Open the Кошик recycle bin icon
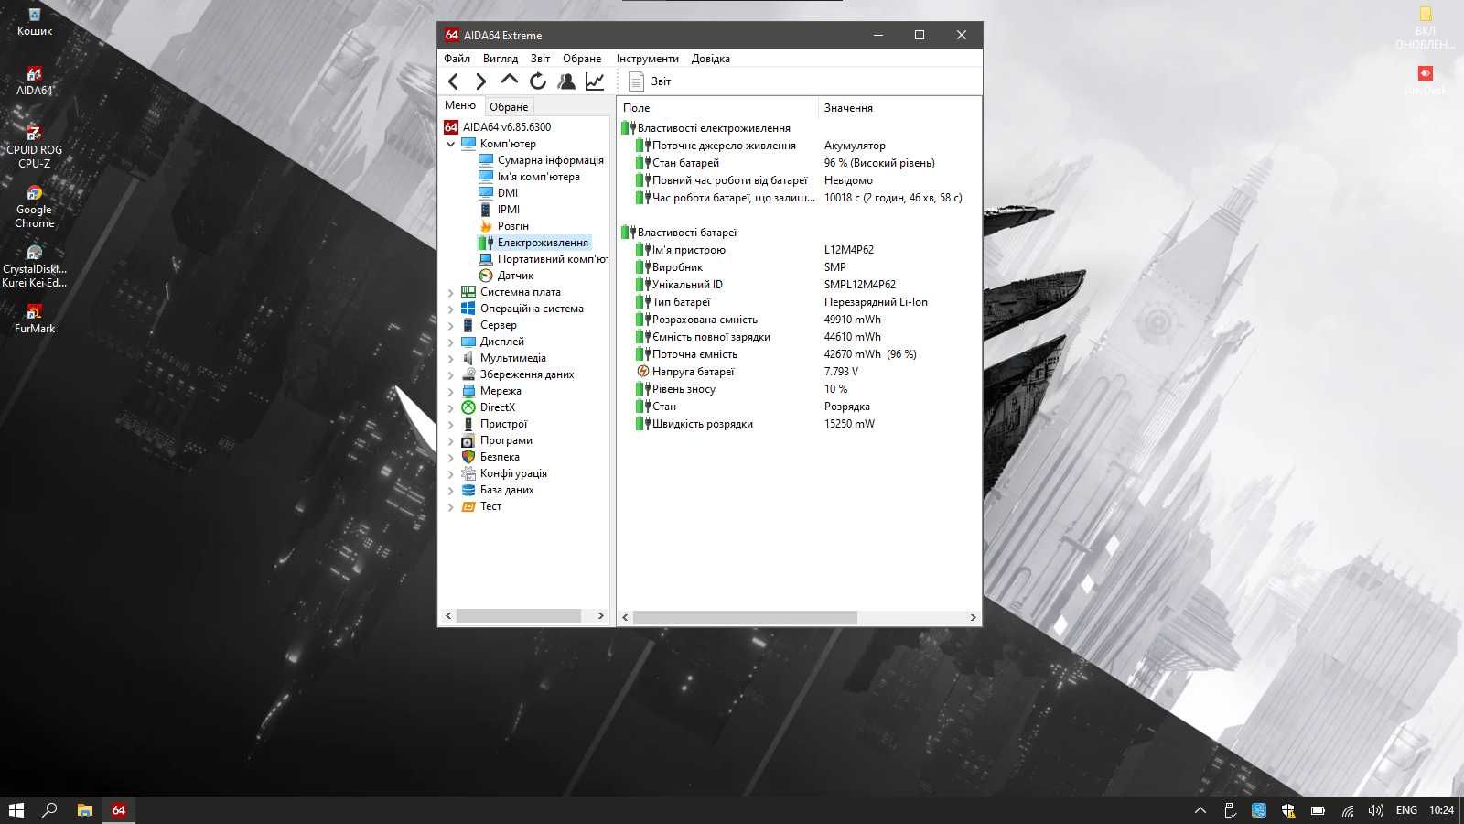 (34, 22)
